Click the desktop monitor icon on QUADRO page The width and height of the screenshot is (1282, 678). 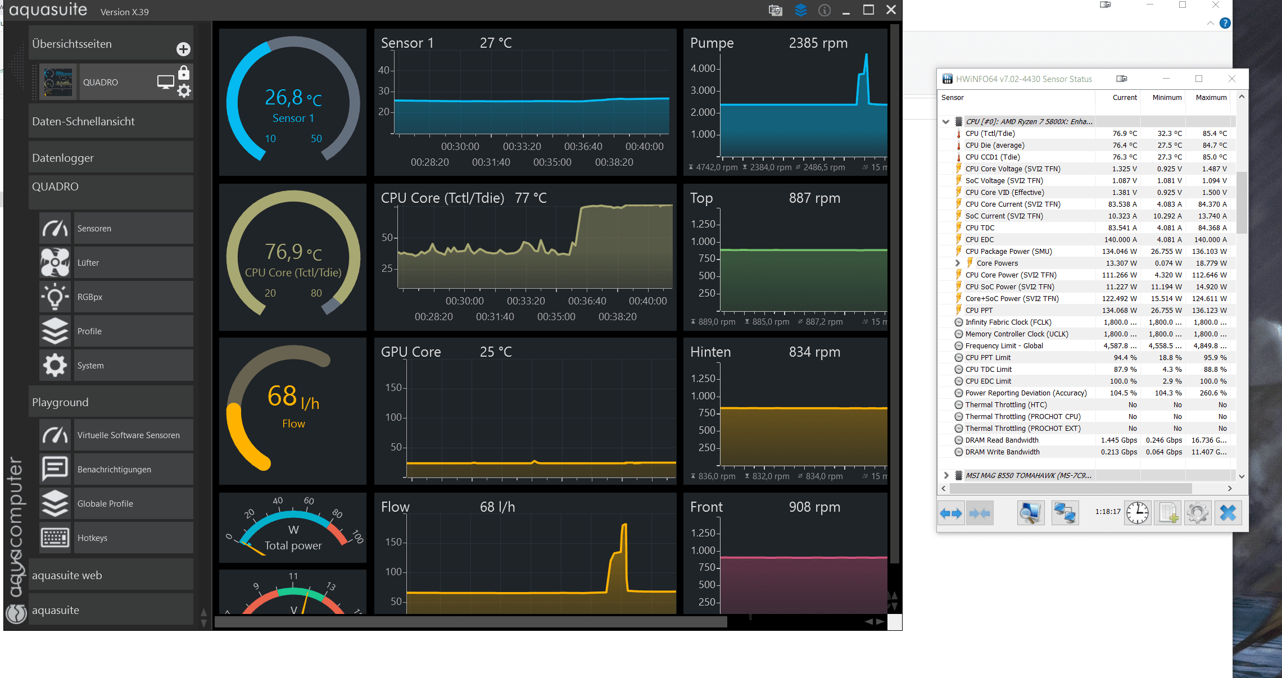(166, 82)
